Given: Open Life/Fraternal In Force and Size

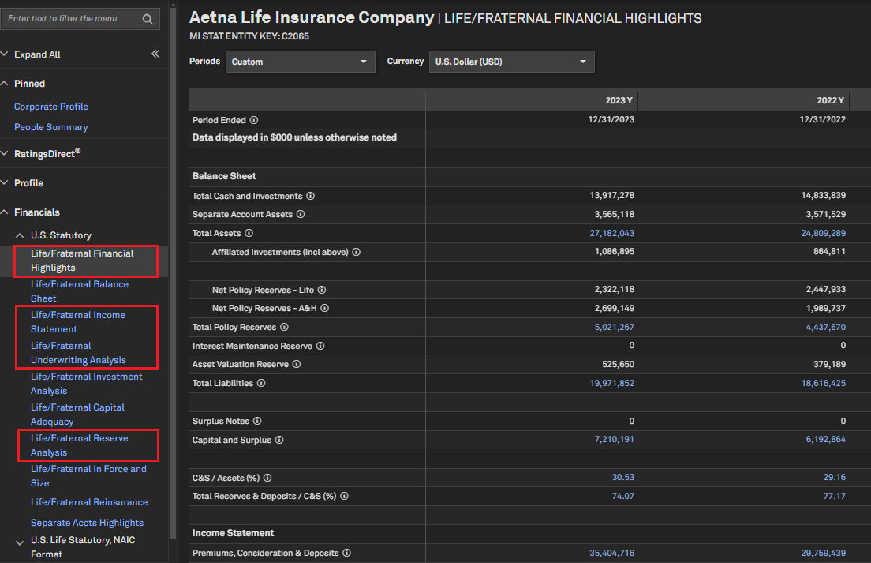Looking at the screenshot, I should pos(88,476).
